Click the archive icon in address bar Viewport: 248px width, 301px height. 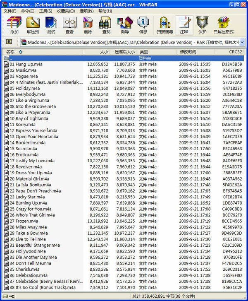(24, 42)
